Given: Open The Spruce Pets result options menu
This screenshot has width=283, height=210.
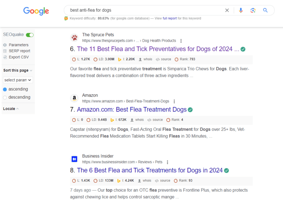Looking at the screenshot, I should coord(181,41).
